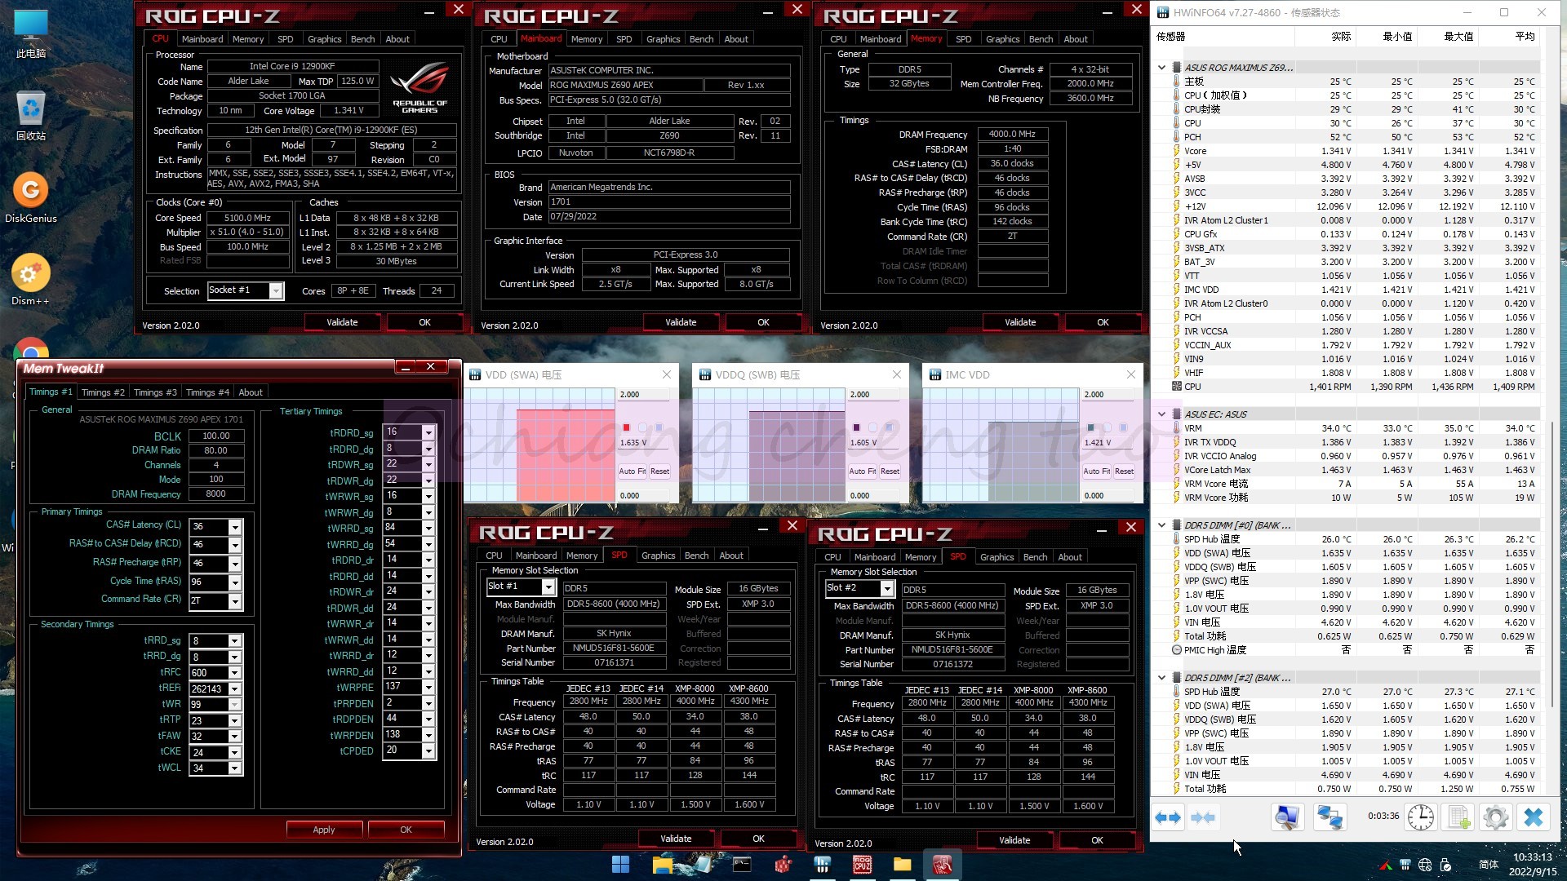
Task: Switch to Timings #3 tab in Mem TweakIt
Action: 155,392
